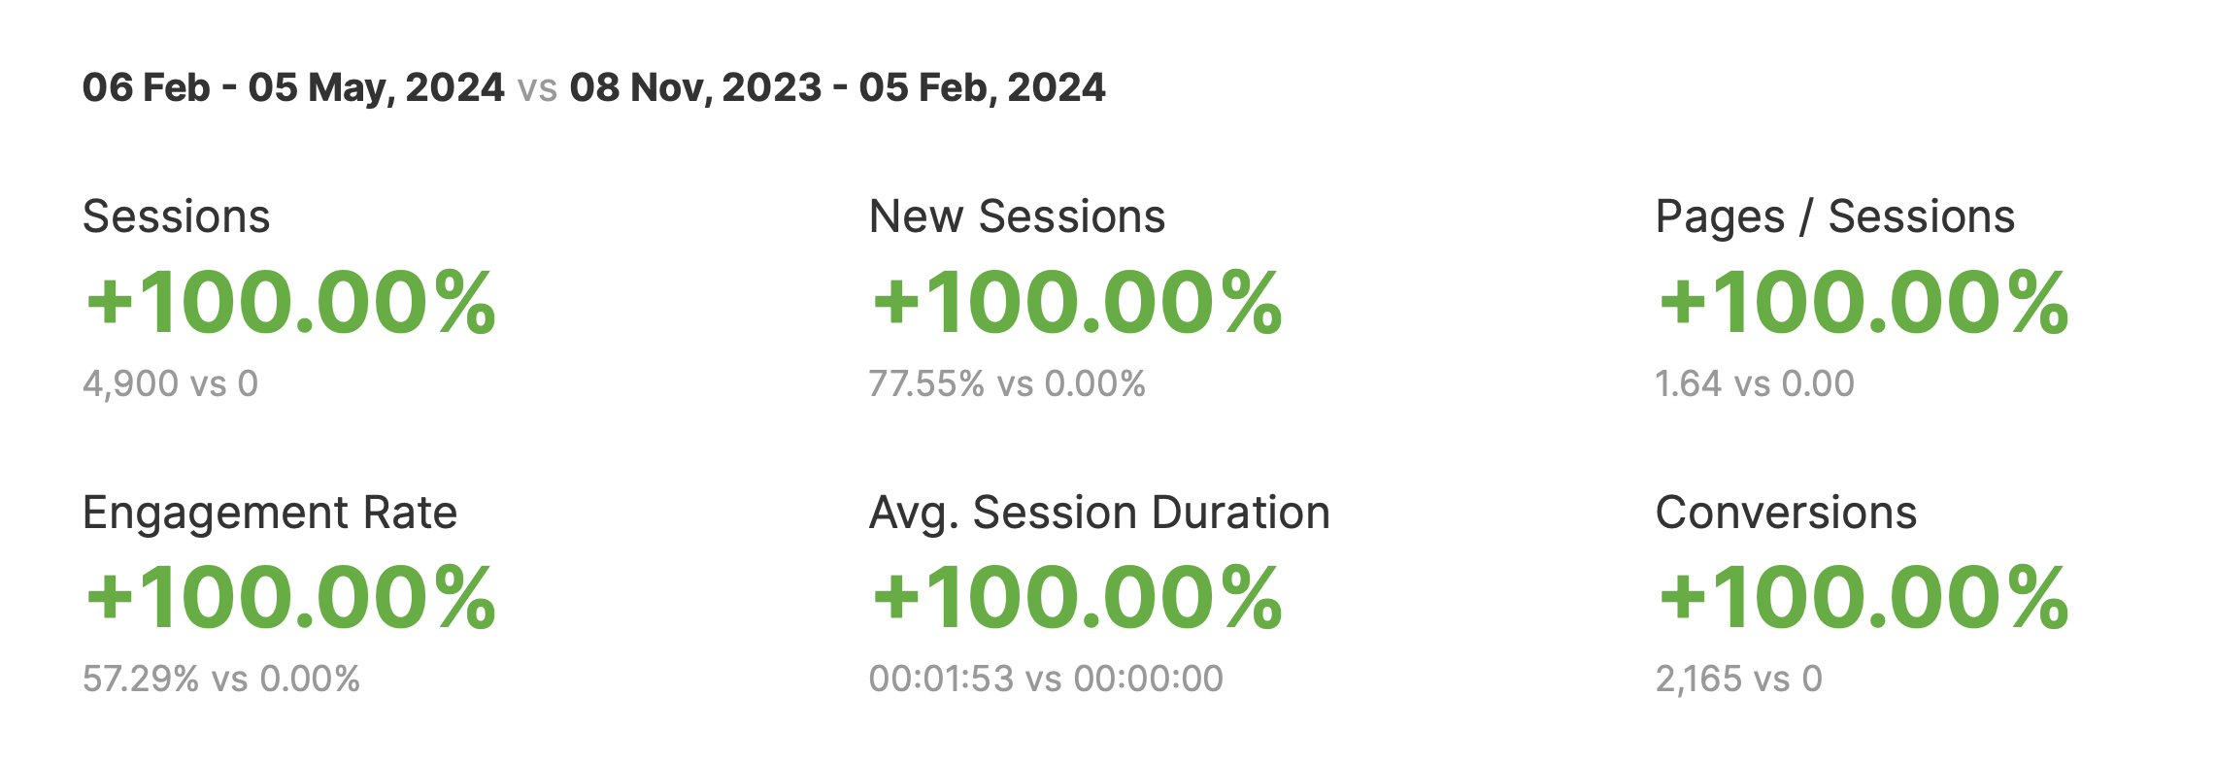This screenshot has width=2216, height=763.
Task: Click the 1.64 vs 0.00 comparison text
Action: (x=1755, y=383)
